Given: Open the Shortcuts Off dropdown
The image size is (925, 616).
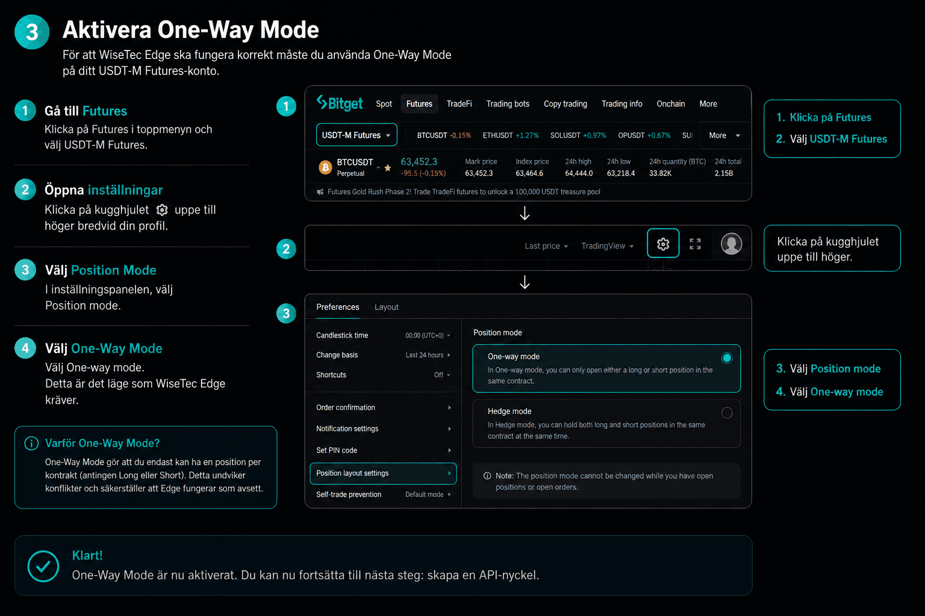Looking at the screenshot, I should (x=442, y=375).
